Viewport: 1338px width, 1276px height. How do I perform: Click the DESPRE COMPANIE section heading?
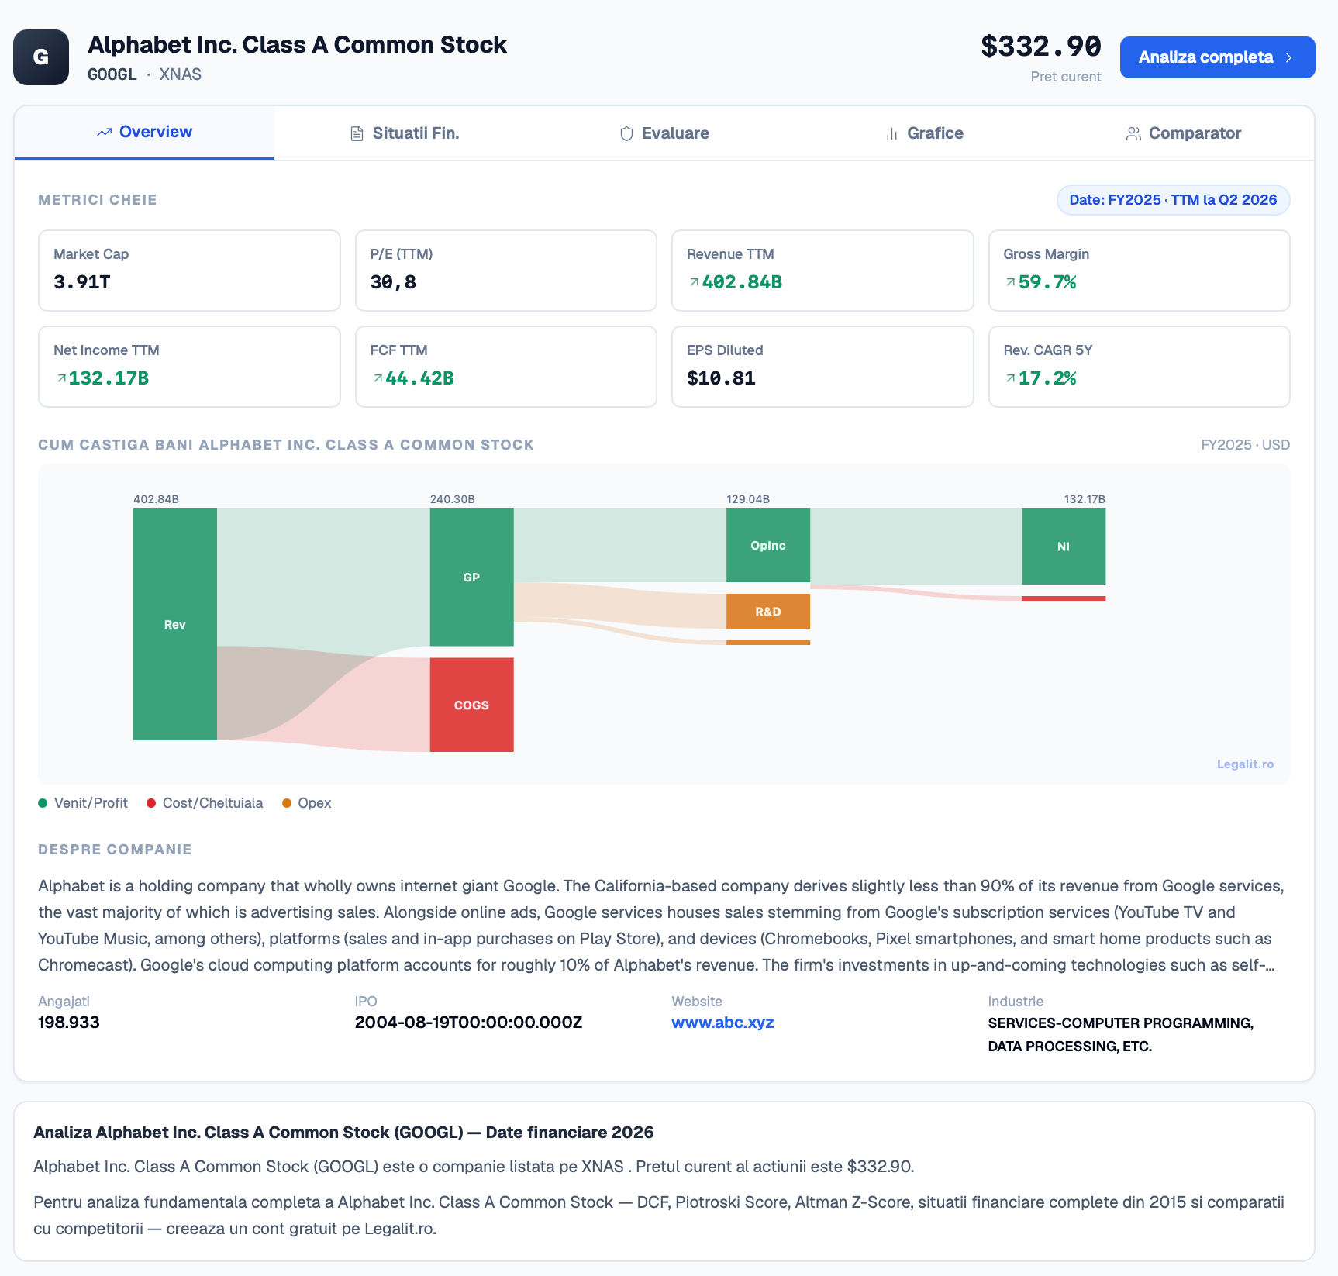click(x=115, y=850)
